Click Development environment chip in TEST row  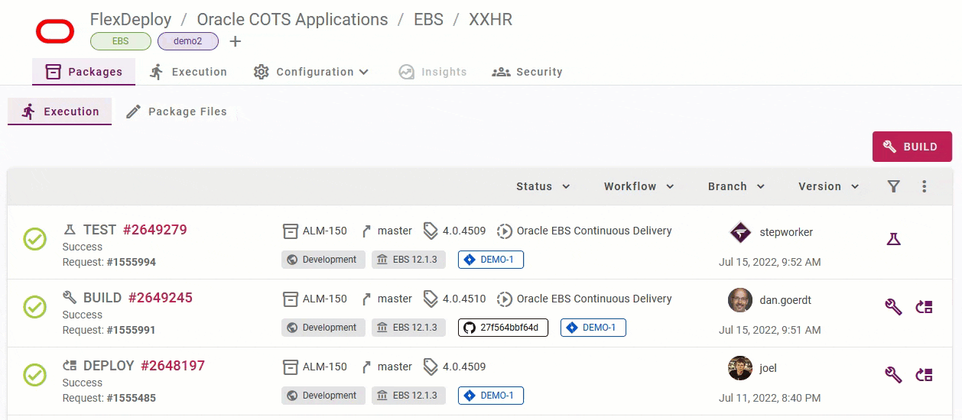pyautogui.click(x=323, y=260)
